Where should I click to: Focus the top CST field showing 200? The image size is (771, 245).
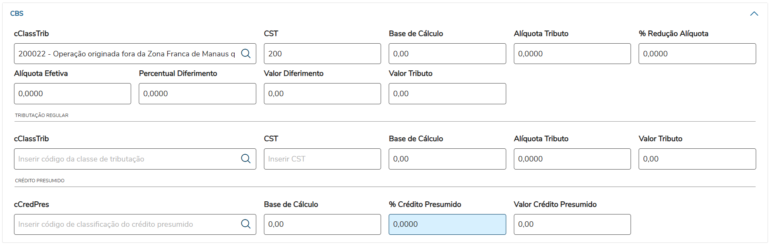coord(322,54)
